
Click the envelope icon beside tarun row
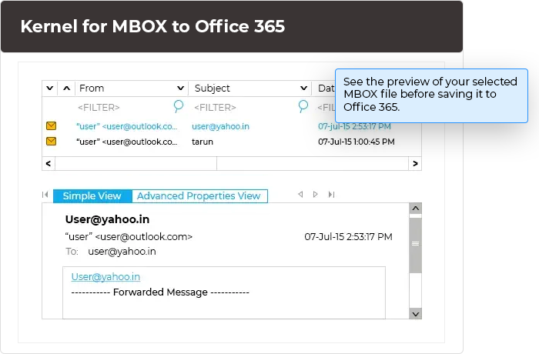[52, 141]
